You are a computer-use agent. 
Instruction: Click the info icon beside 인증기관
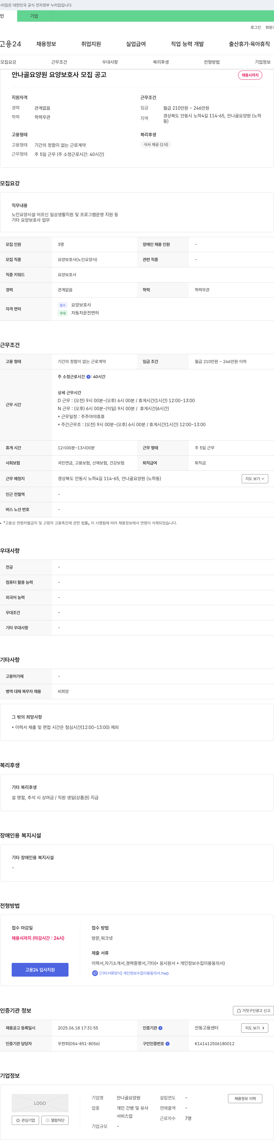point(160,1027)
